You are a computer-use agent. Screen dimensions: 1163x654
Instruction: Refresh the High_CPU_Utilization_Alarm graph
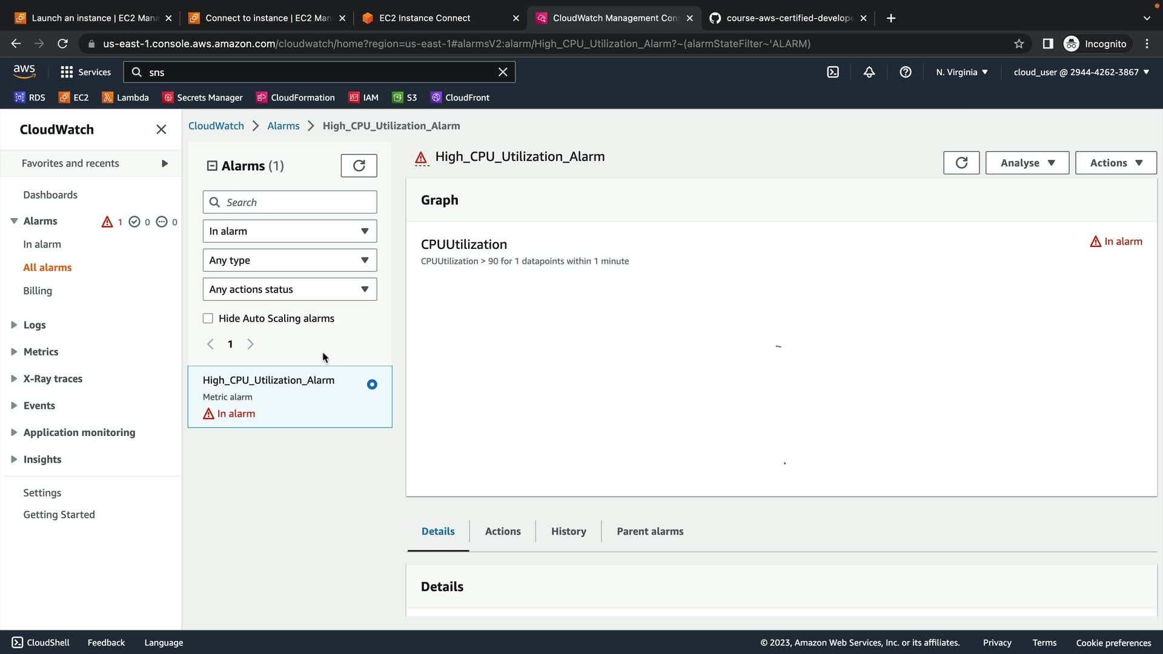[x=961, y=163]
